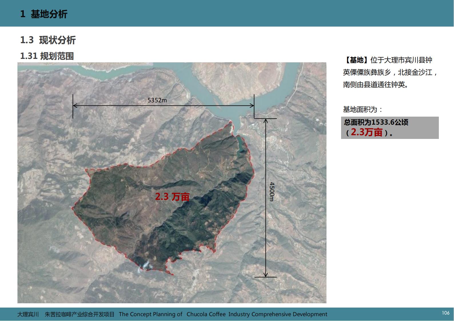Click the page number '106'
454x321 pixels.
(x=446, y=313)
